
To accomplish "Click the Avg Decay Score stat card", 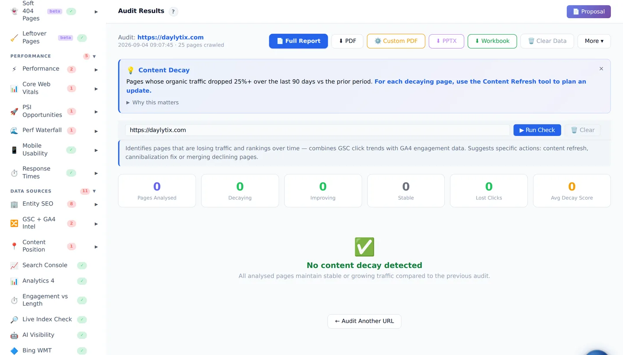I will [572, 191].
